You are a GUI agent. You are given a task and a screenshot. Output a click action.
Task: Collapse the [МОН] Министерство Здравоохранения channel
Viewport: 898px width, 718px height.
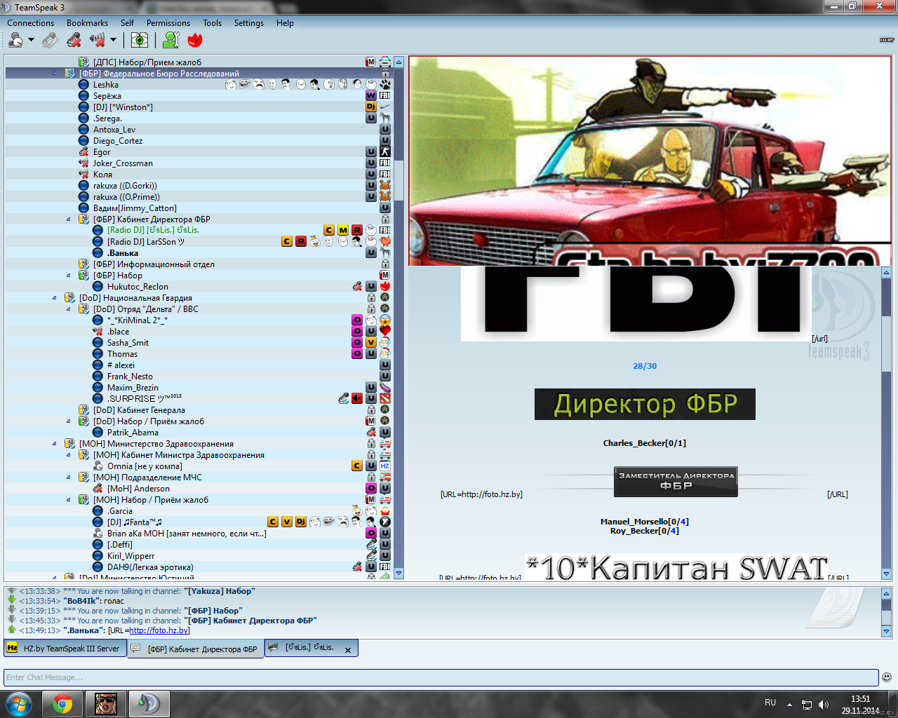click(x=55, y=444)
